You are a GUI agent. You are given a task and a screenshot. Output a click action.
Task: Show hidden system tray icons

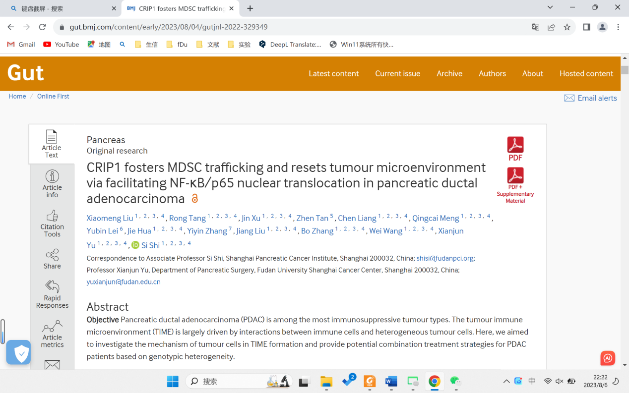tap(506, 381)
